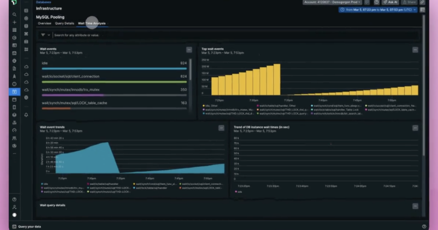Screen dimensions: 438x230
Task: Click the filter funnel icon
Action: (43, 35)
